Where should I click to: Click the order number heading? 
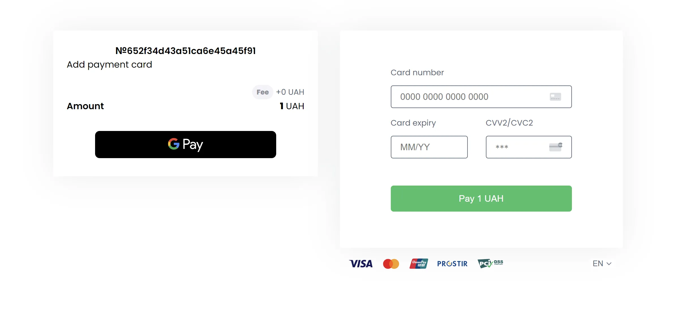185,51
